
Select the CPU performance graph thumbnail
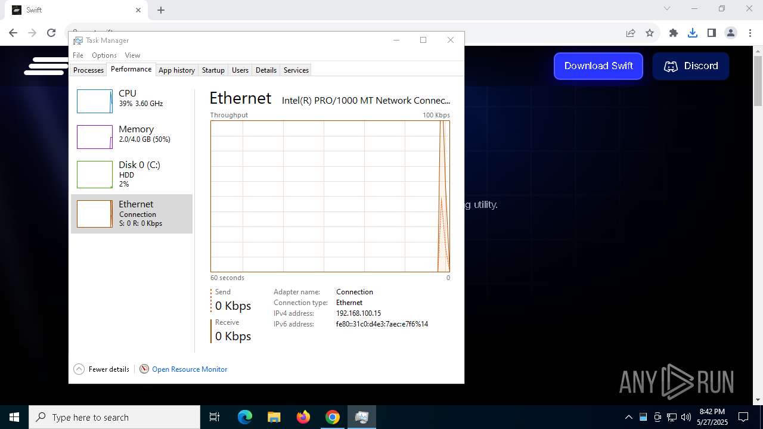pos(94,101)
